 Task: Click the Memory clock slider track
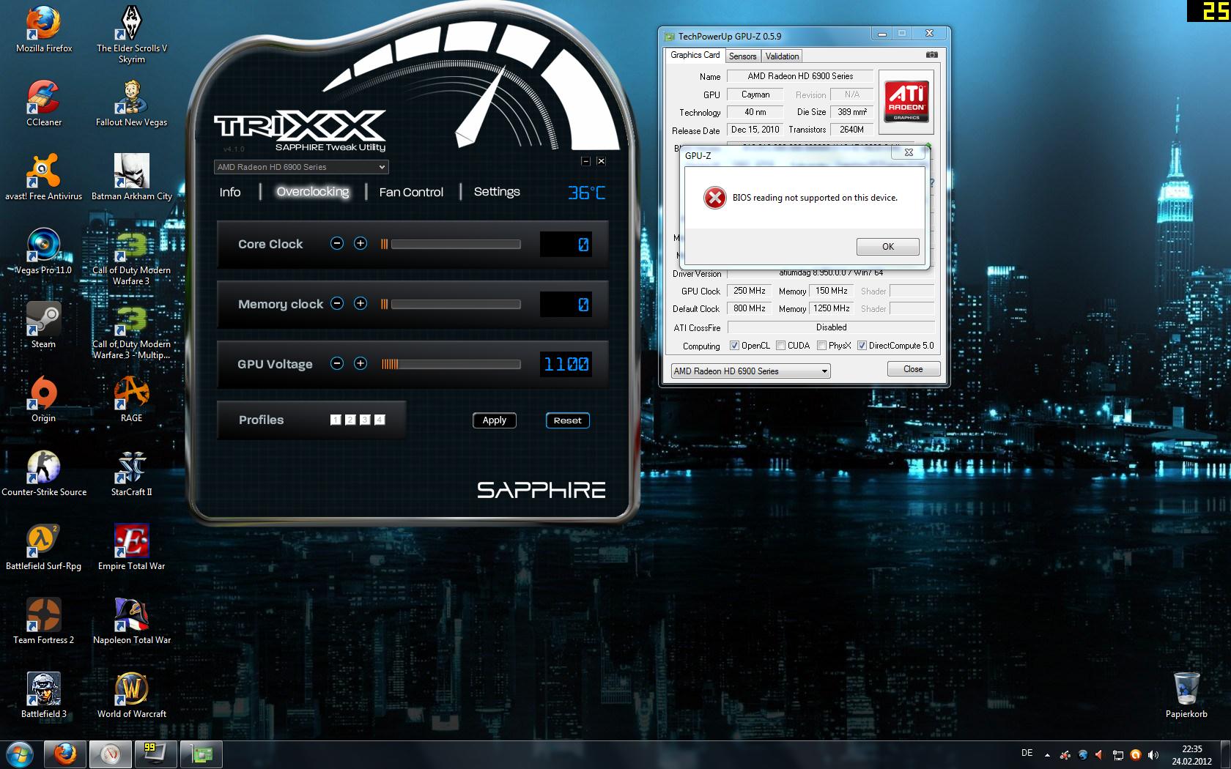pos(451,304)
